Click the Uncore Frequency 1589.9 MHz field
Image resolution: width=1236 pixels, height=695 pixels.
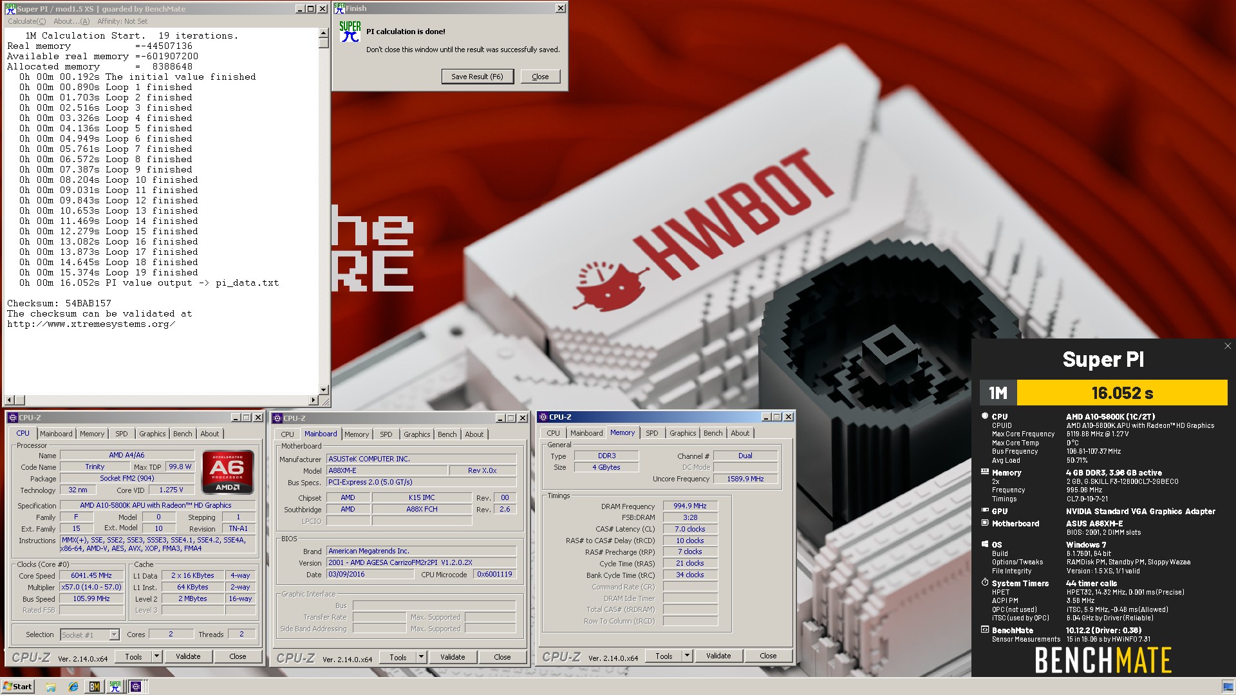(x=745, y=479)
